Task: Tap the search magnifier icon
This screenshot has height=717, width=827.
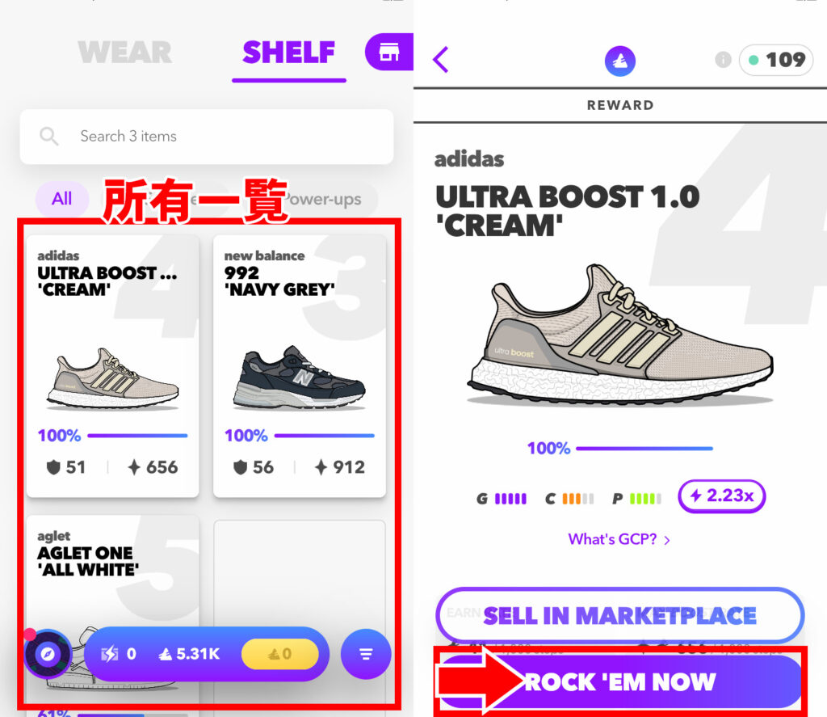Action: click(x=49, y=137)
